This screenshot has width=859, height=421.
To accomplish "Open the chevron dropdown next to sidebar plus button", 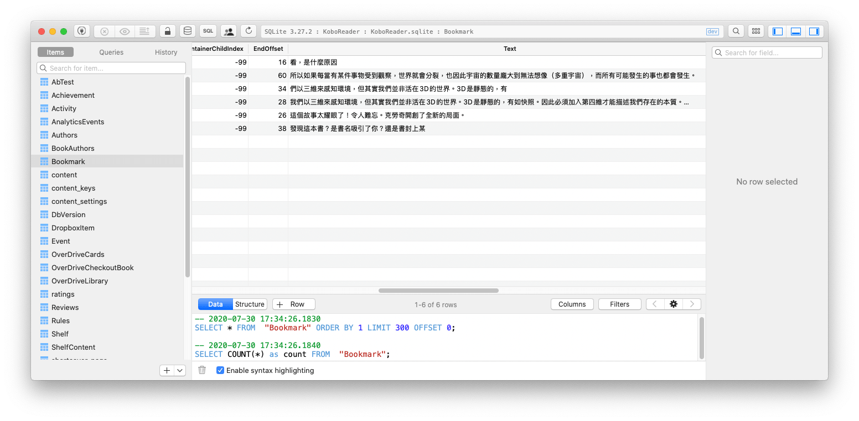I will (179, 370).
